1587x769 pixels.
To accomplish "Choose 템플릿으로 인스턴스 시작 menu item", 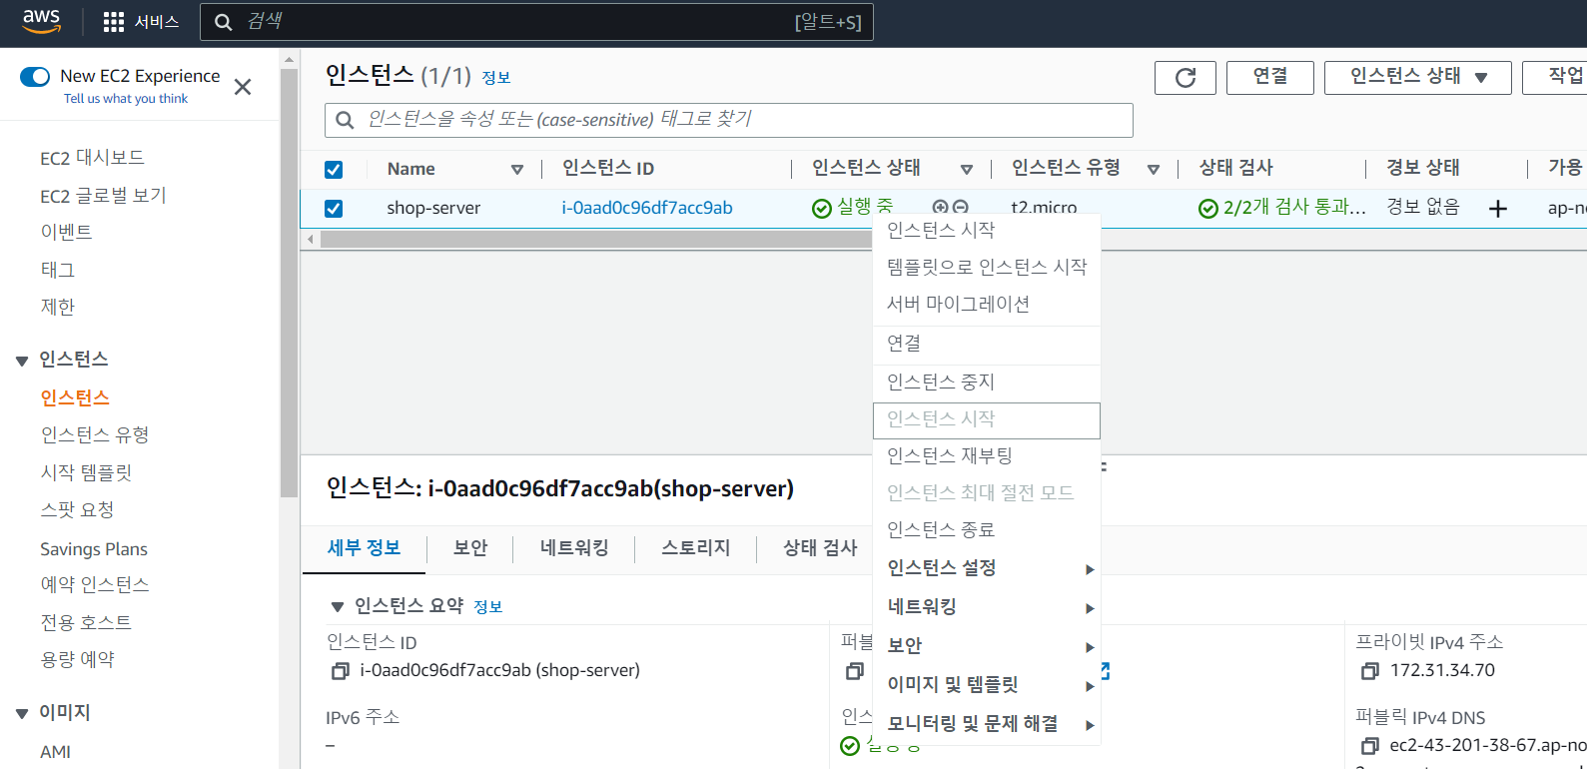I will tap(987, 268).
